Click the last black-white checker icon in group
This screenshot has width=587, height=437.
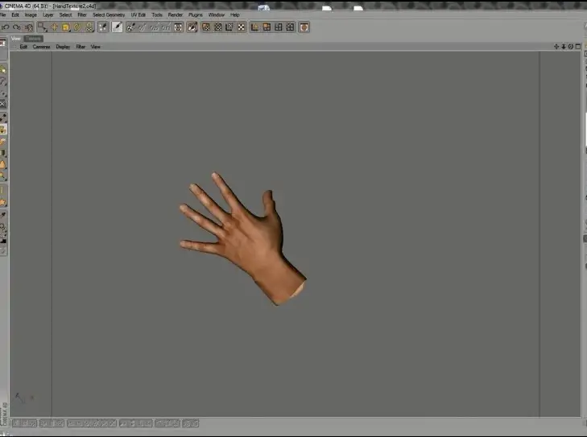242,27
